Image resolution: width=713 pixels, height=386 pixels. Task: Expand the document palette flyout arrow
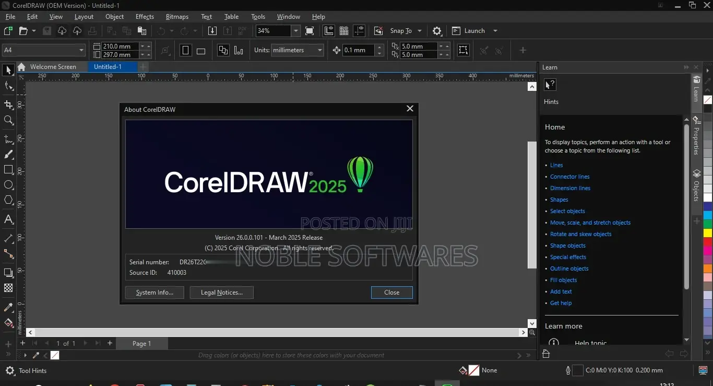click(25, 355)
